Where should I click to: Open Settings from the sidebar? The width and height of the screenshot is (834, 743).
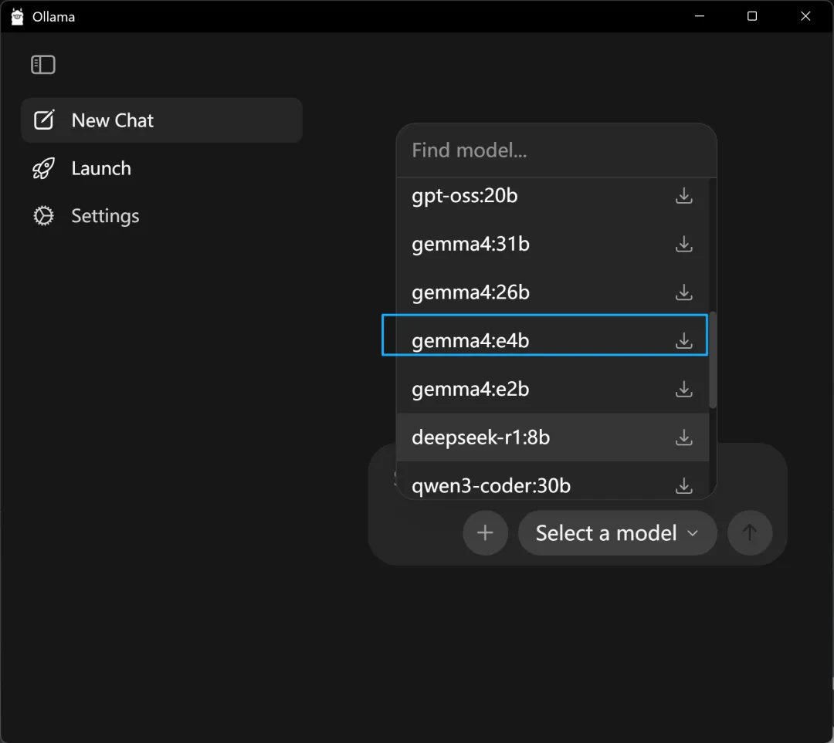click(x=105, y=216)
